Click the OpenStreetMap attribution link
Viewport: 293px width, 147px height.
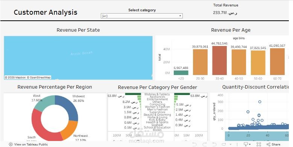click(x=39, y=77)
